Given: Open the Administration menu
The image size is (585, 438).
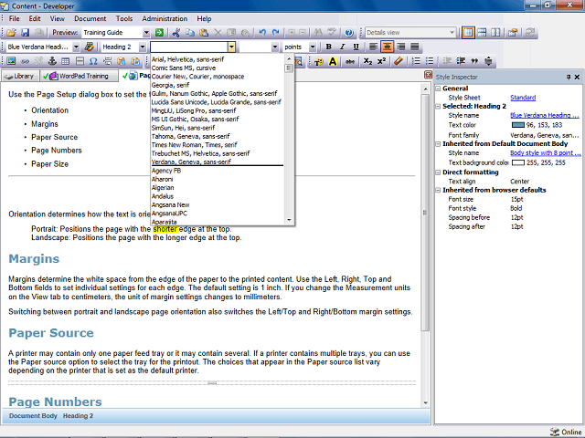Looking at the screenshot, I should pyautogui.click(x=165, y=18).
